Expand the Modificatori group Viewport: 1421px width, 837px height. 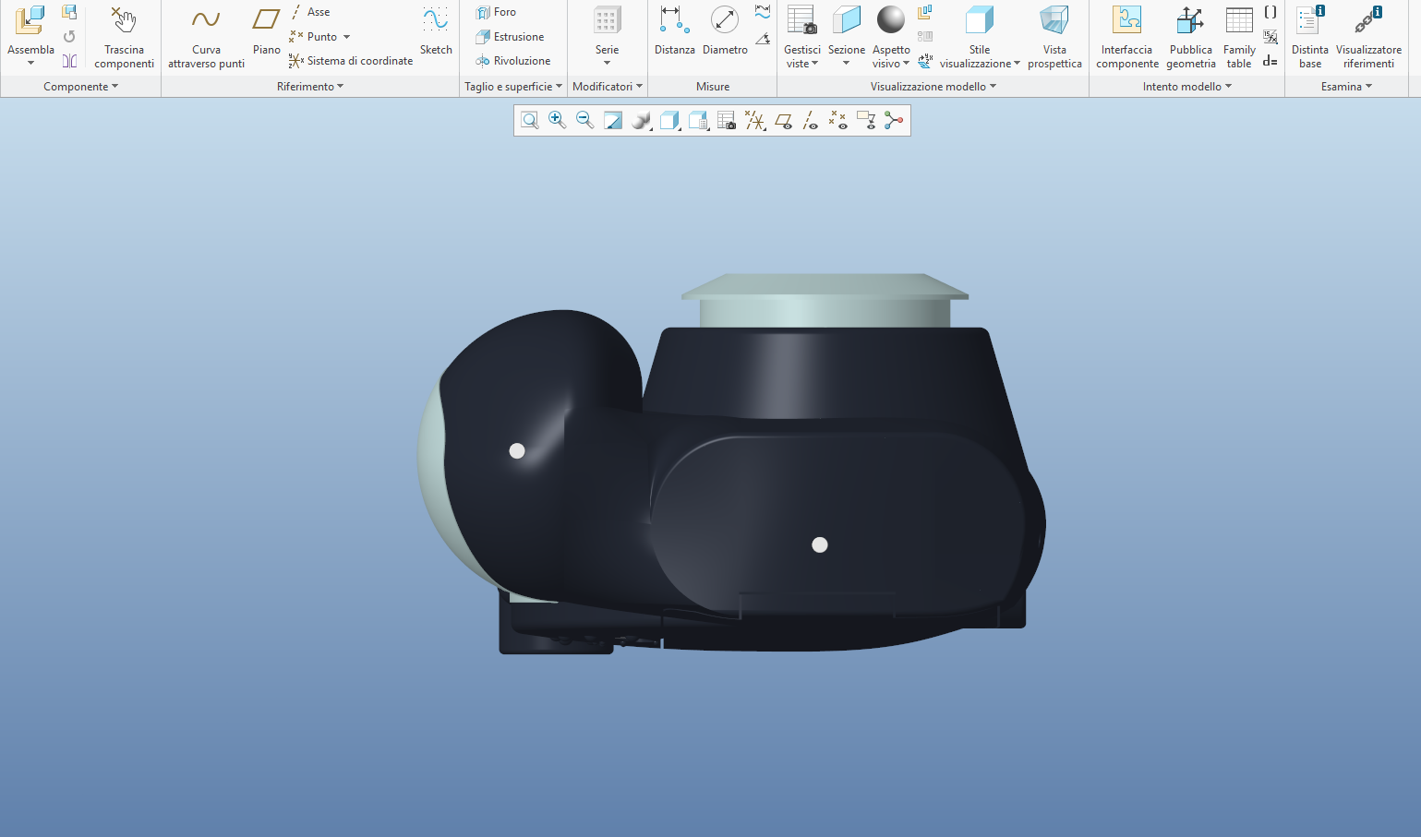(608, 86)
